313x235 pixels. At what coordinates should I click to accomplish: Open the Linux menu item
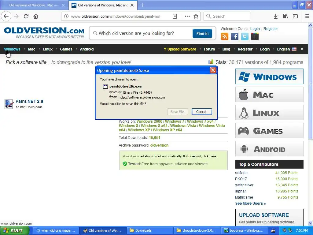pyautogui.click(x=48, y=49)
